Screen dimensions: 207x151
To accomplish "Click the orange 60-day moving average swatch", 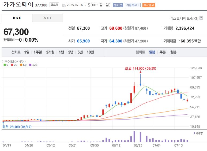I will (21, 65).
